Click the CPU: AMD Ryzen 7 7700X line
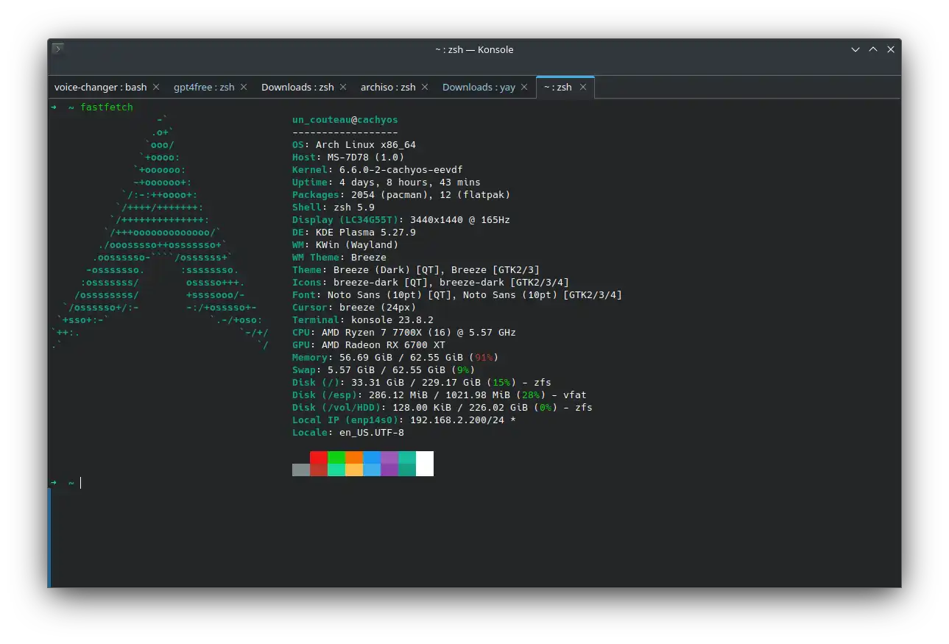 point(404,332)
